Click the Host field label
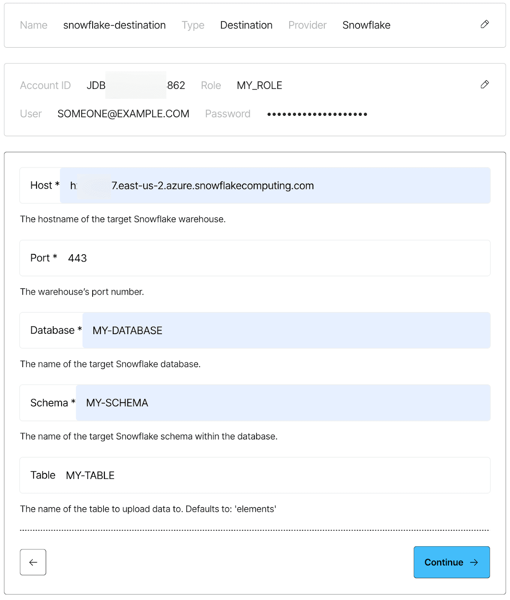 click(x=45, y=185)
